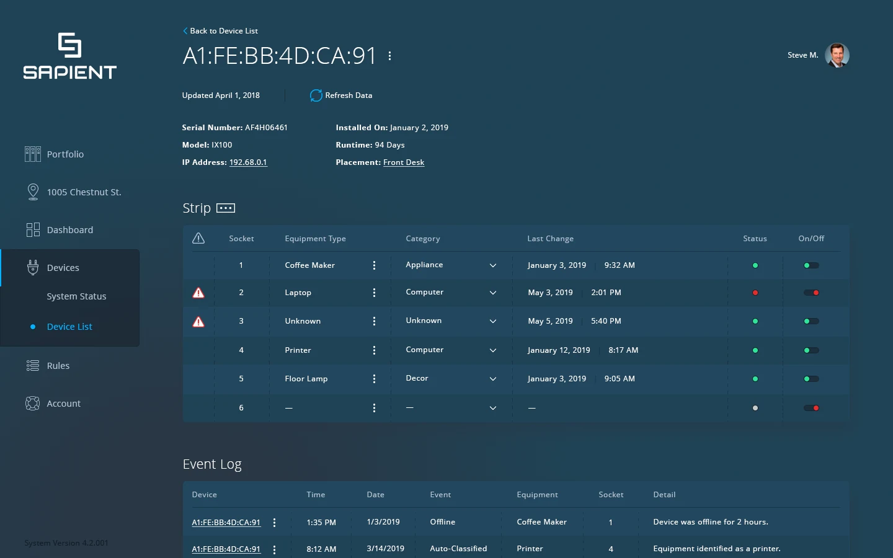Expand Unknown category dropdown for socket 3
The height and width of the screenshot is (558, 893).
point(493,321)
